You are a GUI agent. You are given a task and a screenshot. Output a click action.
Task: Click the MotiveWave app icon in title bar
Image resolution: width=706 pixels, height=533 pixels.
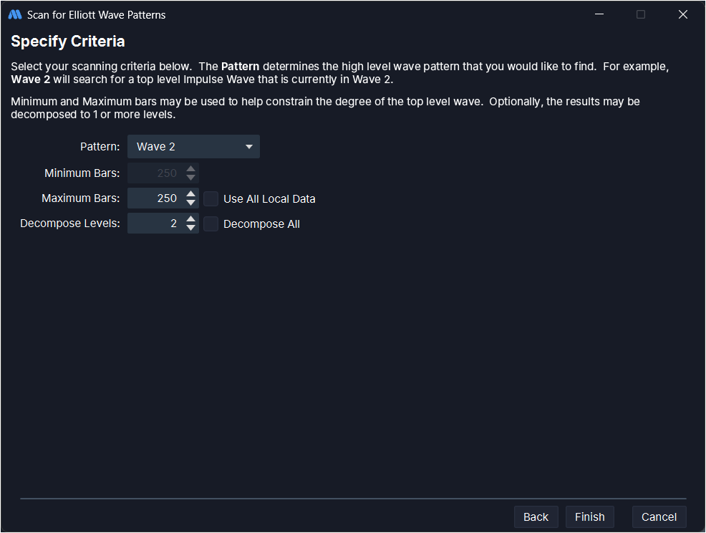pos(14,14)
